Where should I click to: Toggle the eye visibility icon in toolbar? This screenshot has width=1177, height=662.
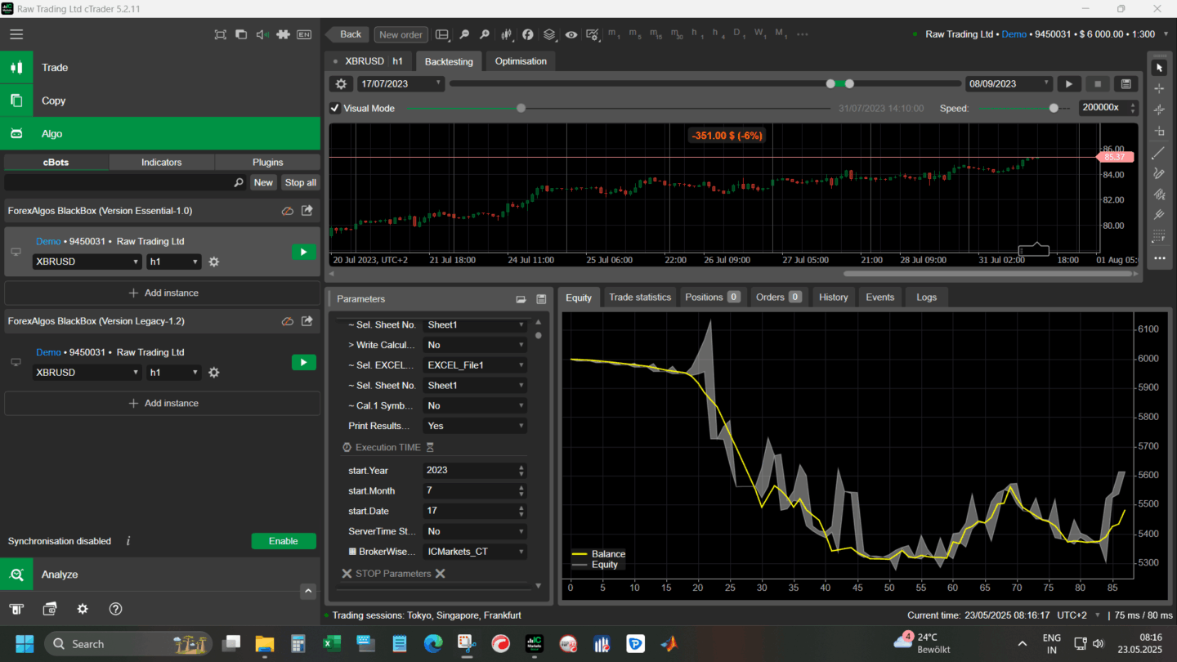(571, 34)
